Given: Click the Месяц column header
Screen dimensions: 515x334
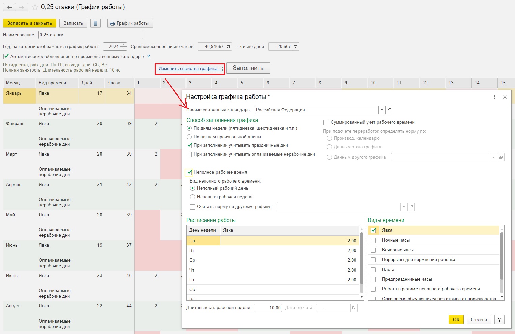Looking at the screenshot, I should tap(20, 83).
